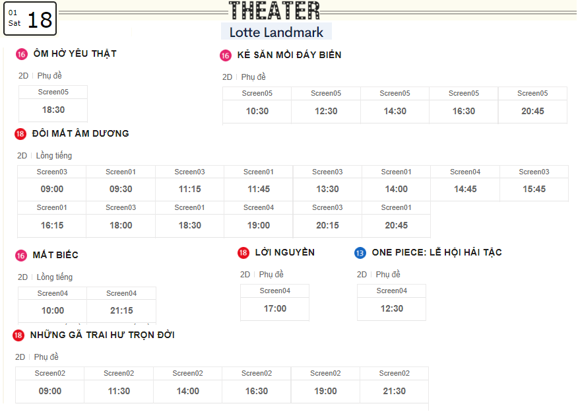Click the Phụ đề label under ONE PIECE
Viewport: 578px width, 416px height.
[x=388, y=275]
